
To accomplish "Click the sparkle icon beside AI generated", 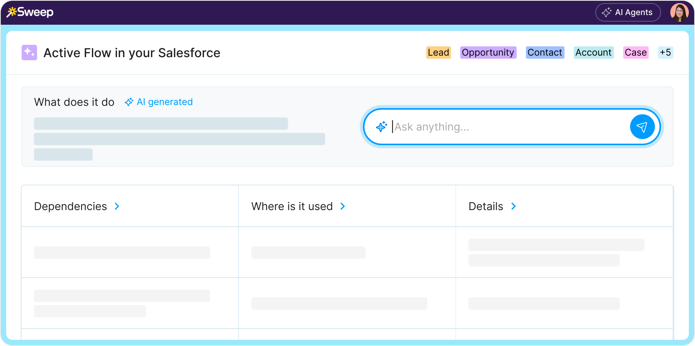I will tap(129, 102).
